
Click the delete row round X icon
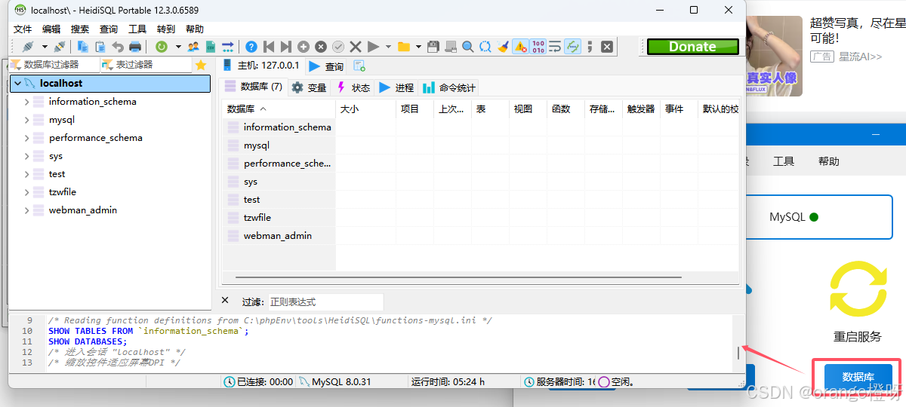point(321,47)
